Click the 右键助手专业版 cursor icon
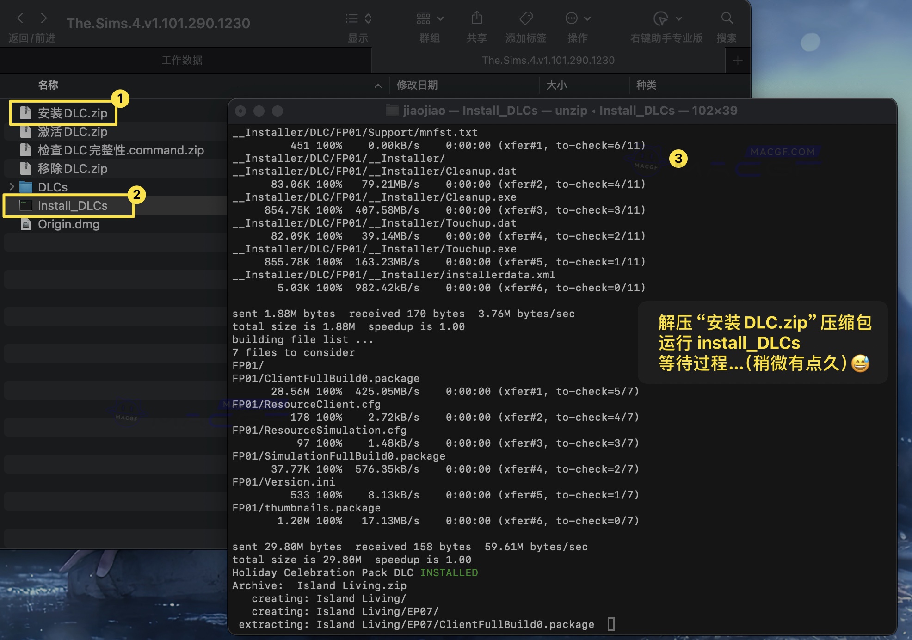Screen dimensions: 912x640 [660, 18]
